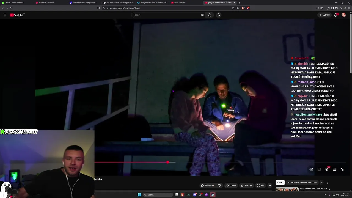This screenshot has height=198, width=352.
Task: Open Brave Leo AI sparkle icon
Action: [341, 8]
